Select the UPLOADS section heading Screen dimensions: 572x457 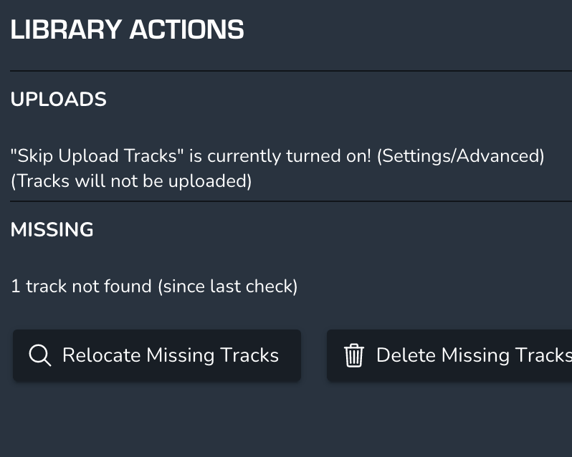point(59,100)
